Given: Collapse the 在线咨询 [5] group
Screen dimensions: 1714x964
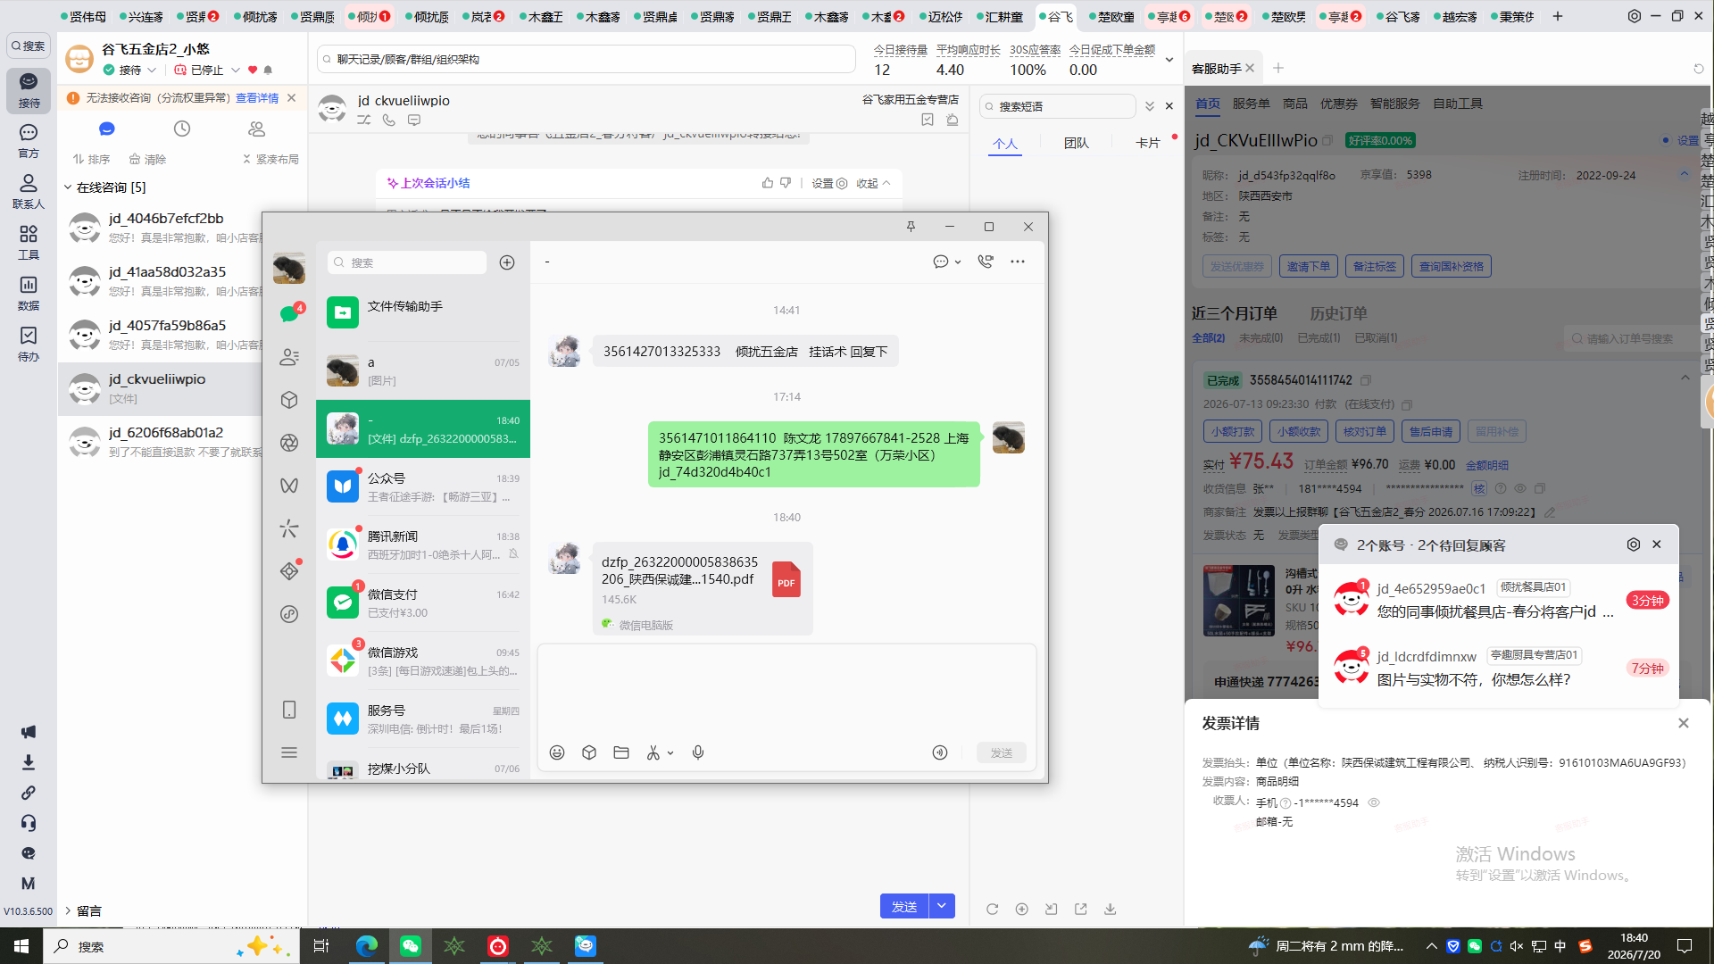Looking at the screenshot, I should [x=68, y=187].
